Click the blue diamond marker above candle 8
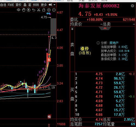Viewport: 136px width, 127px height. (x=48, y=14)
